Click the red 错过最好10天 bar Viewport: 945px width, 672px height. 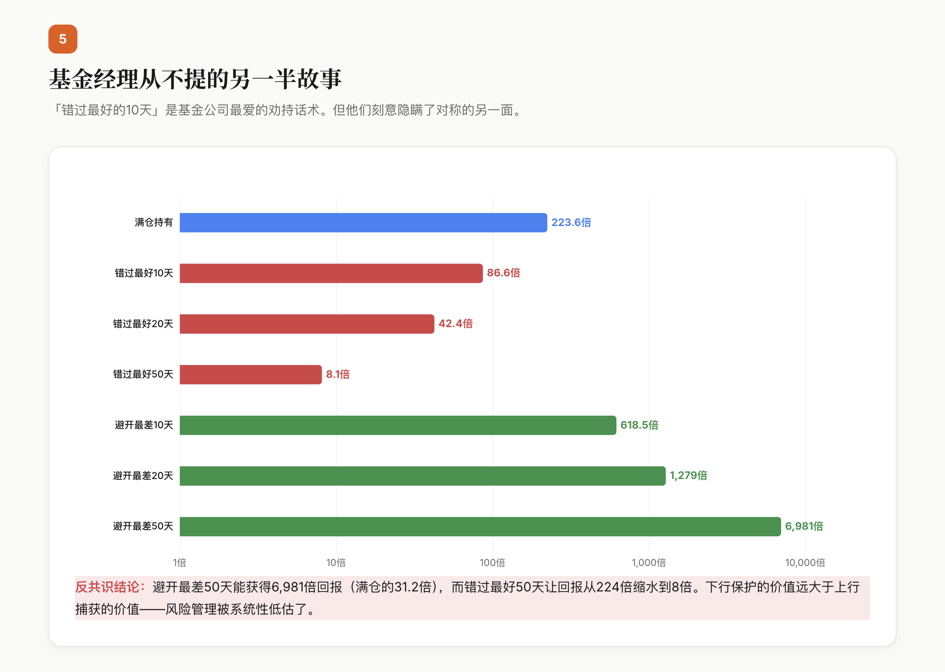pyautogui.click(x=331, y=273)
